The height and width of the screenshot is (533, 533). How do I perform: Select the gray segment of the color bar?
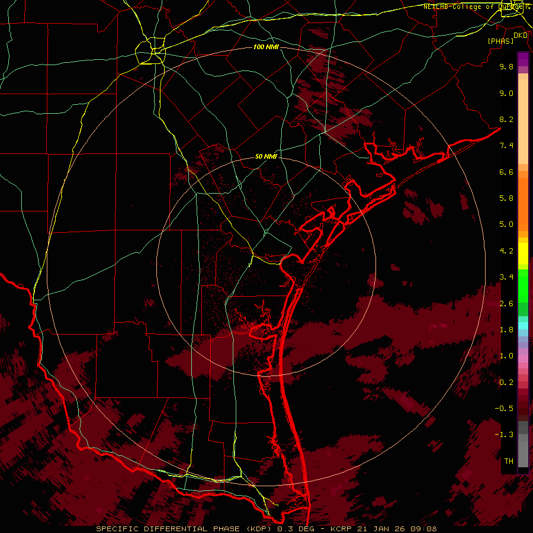[x=523, y=445]
